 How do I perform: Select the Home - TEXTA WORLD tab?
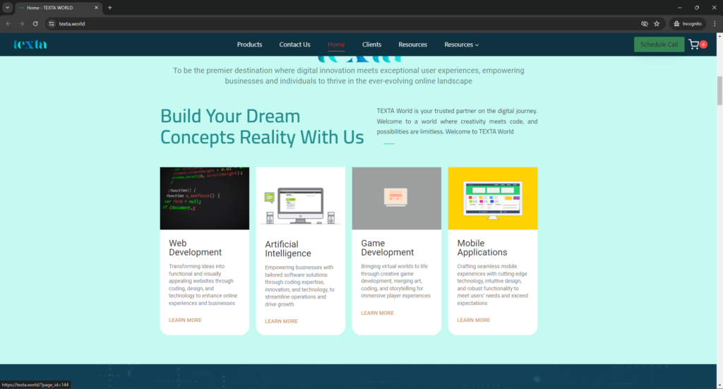tap(59, 7)
